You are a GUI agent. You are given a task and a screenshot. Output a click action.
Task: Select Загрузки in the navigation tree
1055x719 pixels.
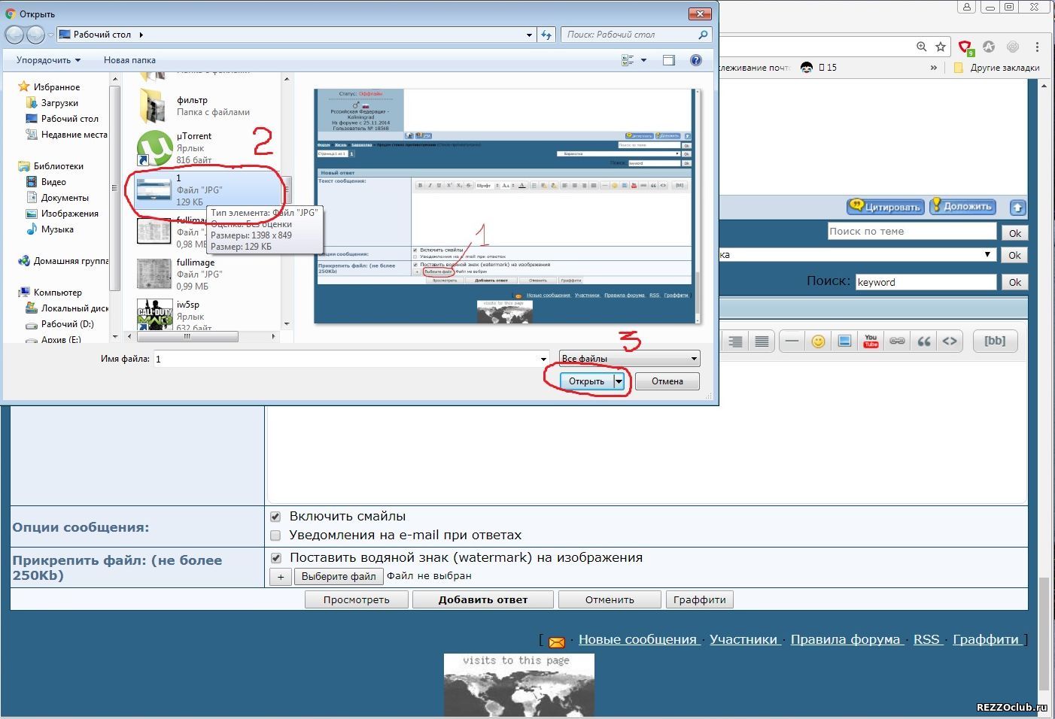[59, 103]
